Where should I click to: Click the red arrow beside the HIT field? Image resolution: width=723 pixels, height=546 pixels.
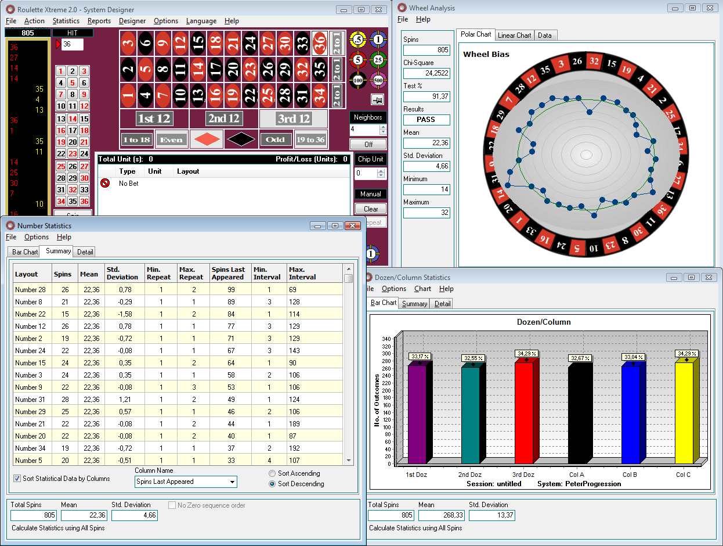tap(57, 45)
